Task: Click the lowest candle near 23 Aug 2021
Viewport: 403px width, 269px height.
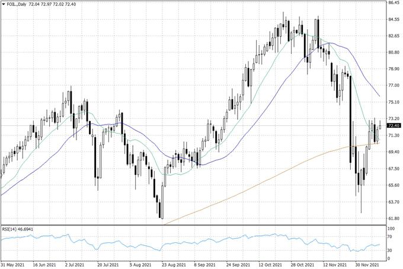Action: click(x=161, y=208)
